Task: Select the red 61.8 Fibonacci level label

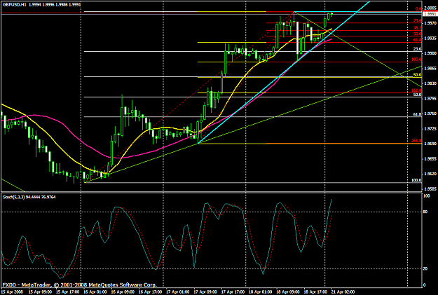Action: pyautogui.click(x=418, y=40)
